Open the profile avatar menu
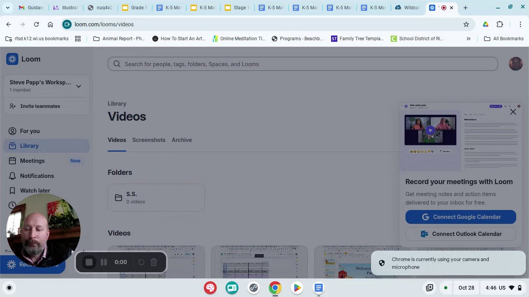The height and width of the screenshot is (297, 529). click(516, 64)
